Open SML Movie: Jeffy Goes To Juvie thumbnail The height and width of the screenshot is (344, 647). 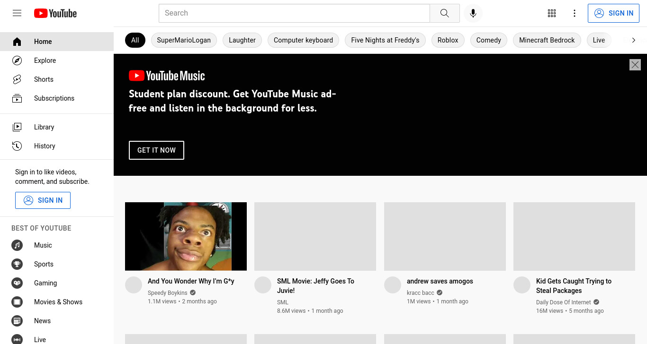(x=315, y=236)
